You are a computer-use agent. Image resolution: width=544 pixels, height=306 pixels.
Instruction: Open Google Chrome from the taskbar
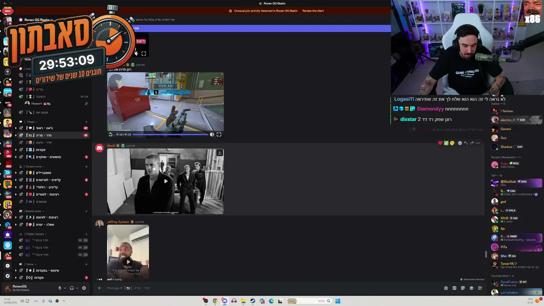(x=215, y=301)
